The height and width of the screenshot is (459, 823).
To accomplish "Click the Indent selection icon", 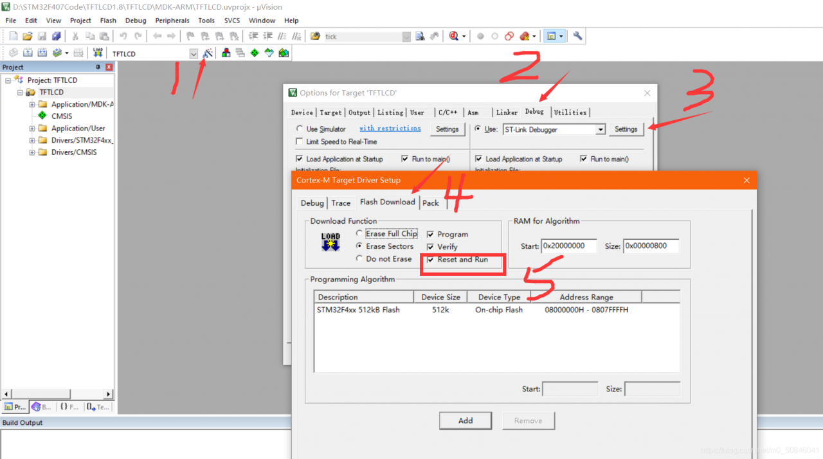I will coord(253,36).
